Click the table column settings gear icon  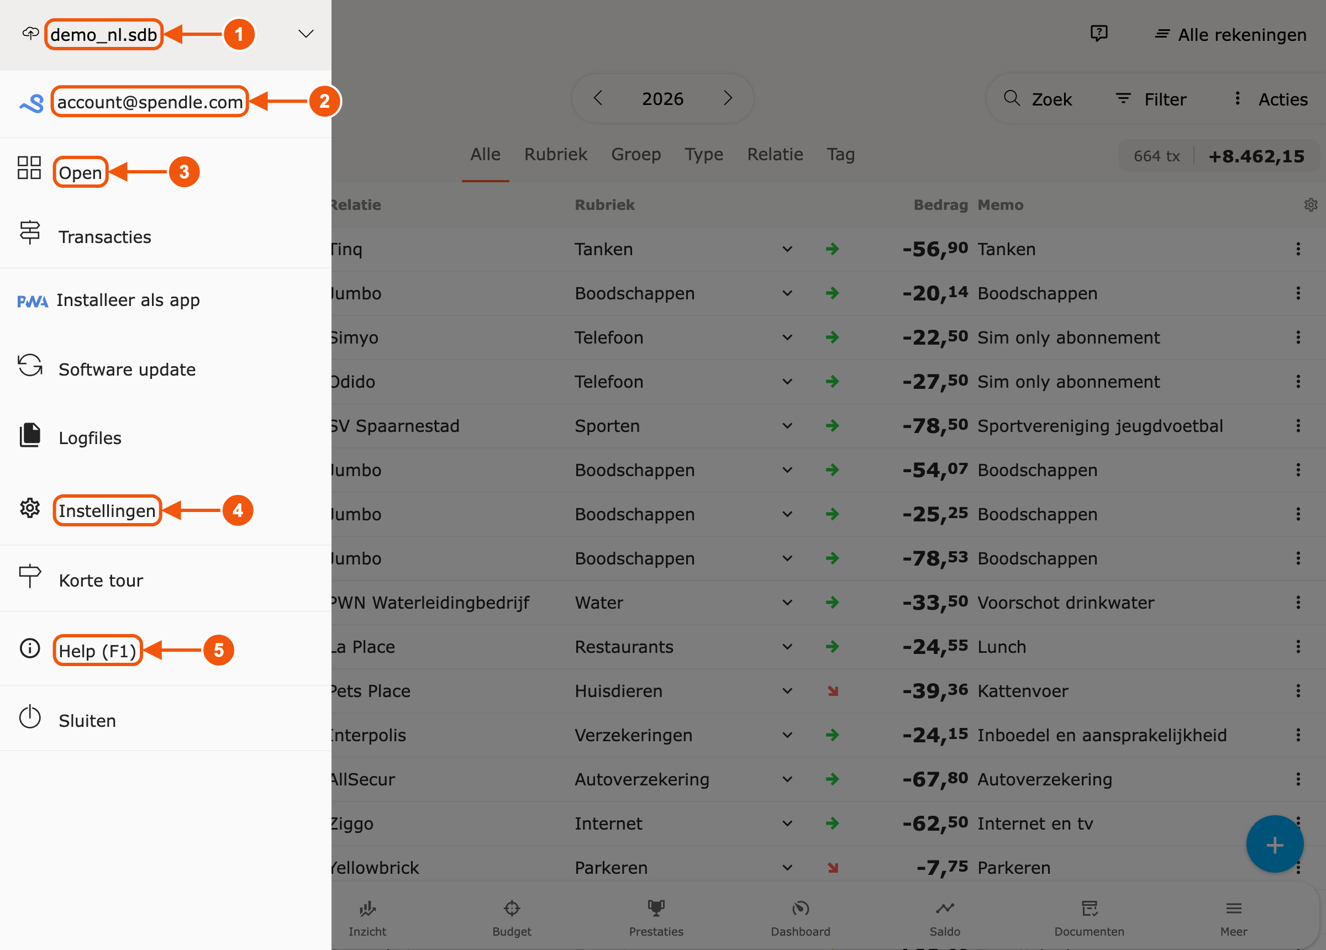pyautogui.click(x=1311, y=204)
